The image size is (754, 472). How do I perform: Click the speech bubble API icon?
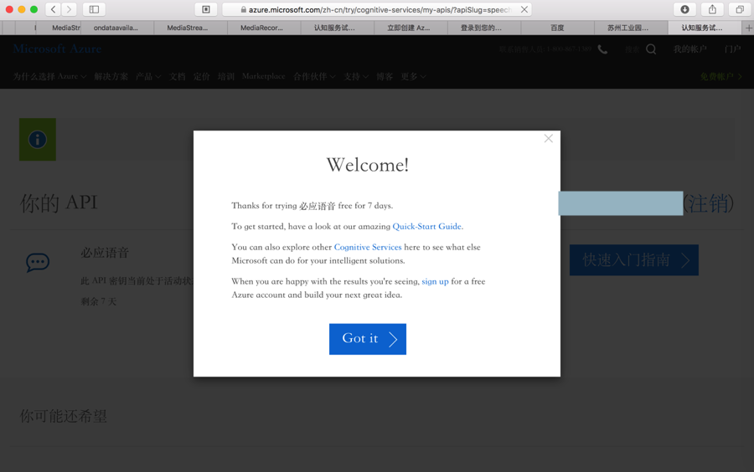tap(38, 262)
